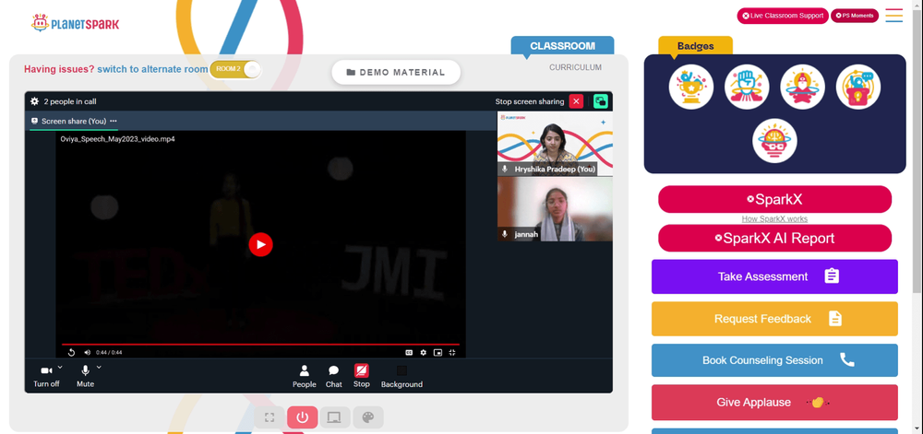Open call settings gear next to people count

click(x=35, y=101)
